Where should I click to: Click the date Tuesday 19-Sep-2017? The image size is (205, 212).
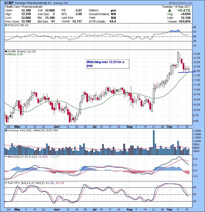176,7
